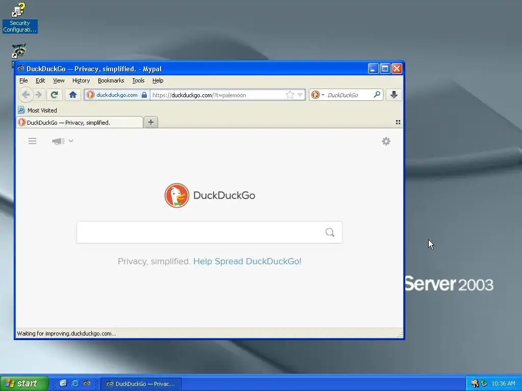Open the Downloads panel arrow

coord(394,95)
